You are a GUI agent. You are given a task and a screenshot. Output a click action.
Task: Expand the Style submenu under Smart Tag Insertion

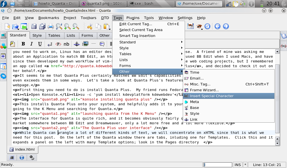coord(149,48)
